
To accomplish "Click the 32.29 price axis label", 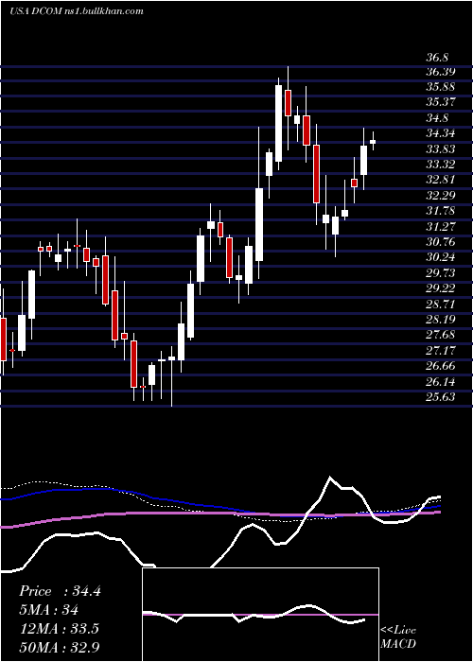I will (441, 196).
